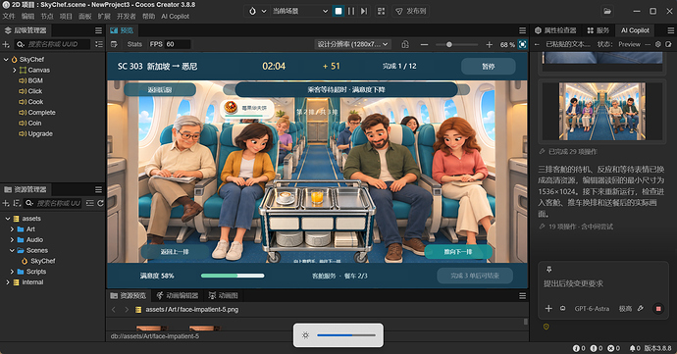Select the BGM audio node

click(35, 80)
